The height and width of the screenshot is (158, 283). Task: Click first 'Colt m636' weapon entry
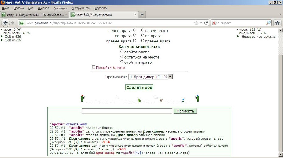13,36
